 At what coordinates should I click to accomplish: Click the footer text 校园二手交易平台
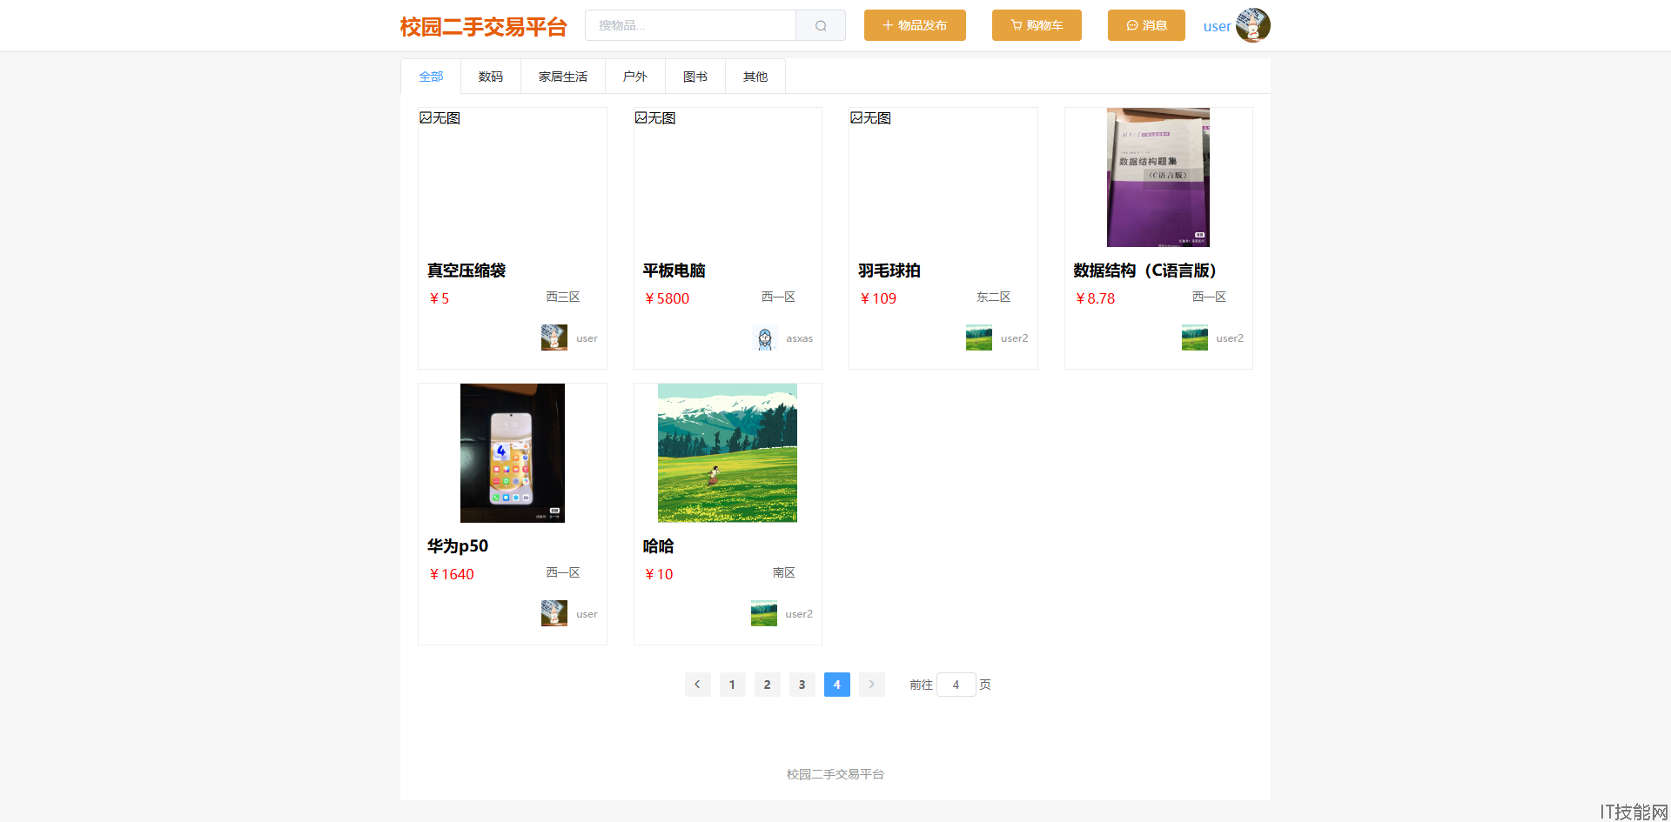[x=835, y=774]
